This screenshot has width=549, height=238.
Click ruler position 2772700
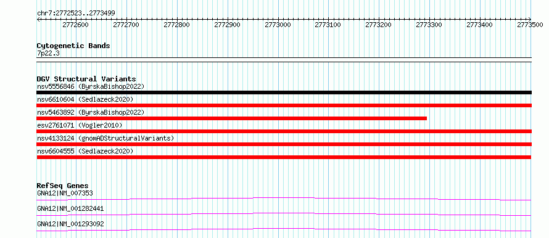tap(126, 25)
